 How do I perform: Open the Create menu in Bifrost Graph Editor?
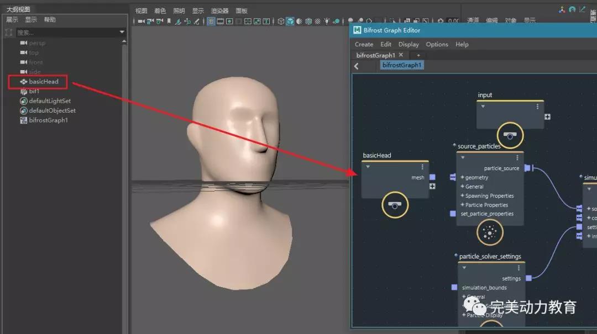pyautogui.click(x=364, y=44)
